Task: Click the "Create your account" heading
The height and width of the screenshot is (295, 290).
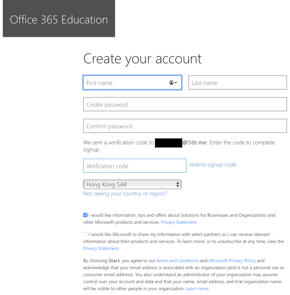Action: (142, 59)
